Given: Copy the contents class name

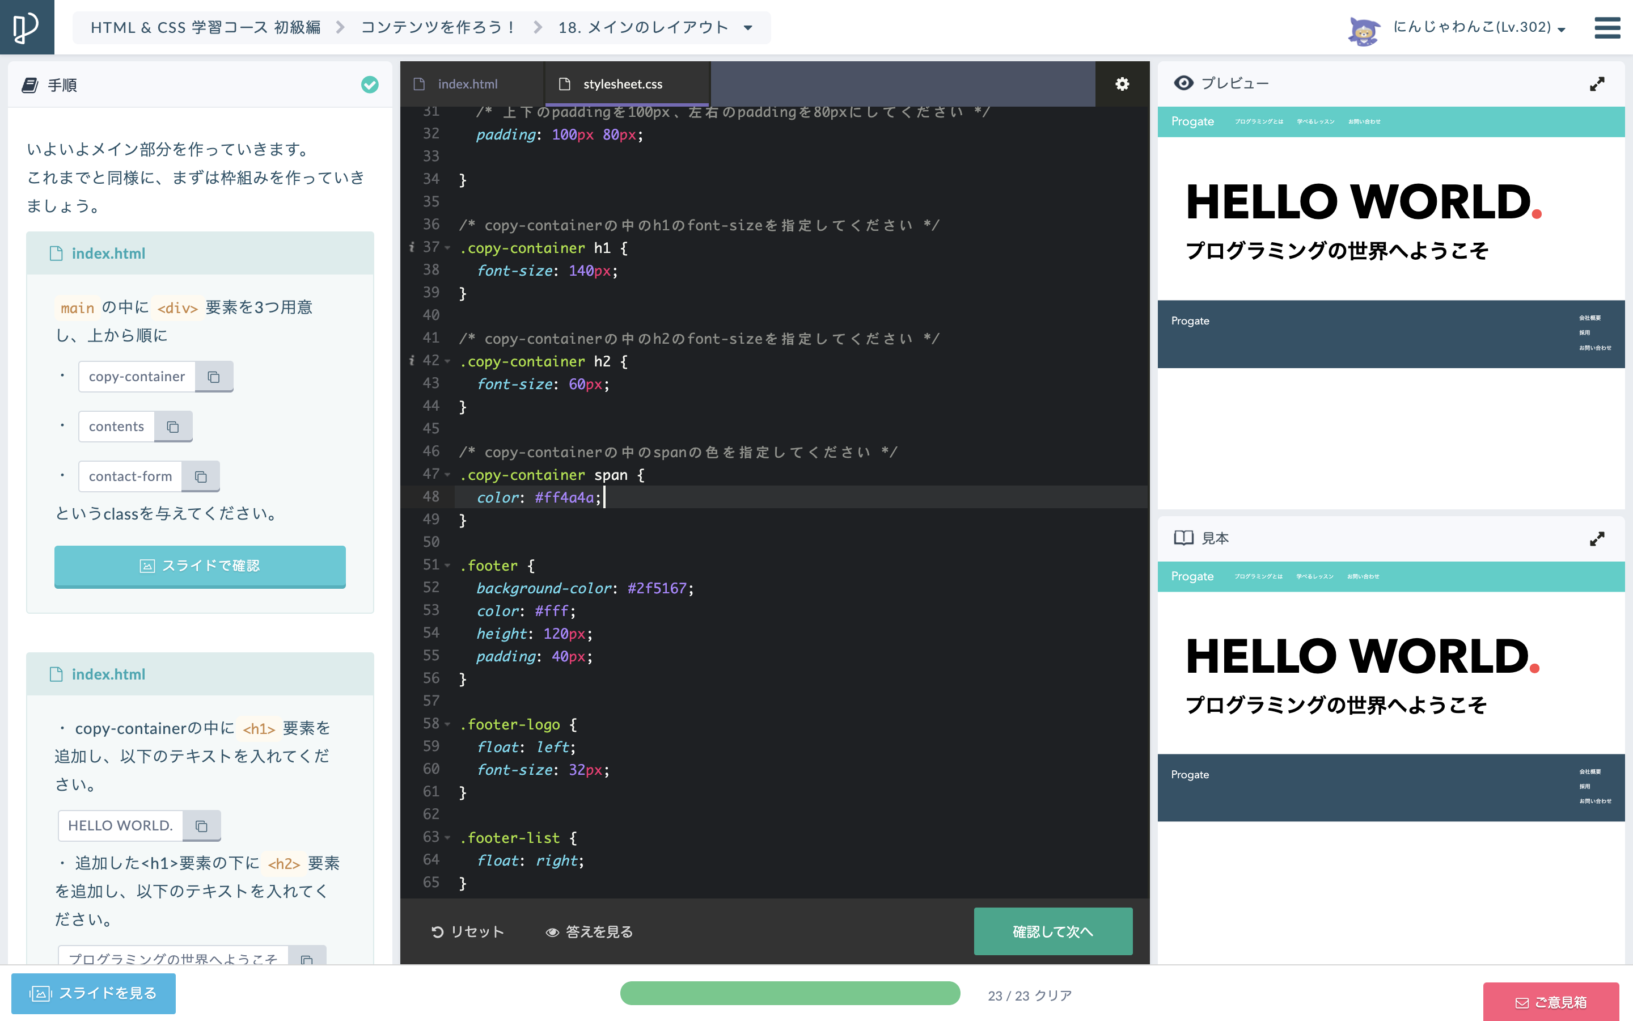Looking at the screenshot, I should (173, 427).
